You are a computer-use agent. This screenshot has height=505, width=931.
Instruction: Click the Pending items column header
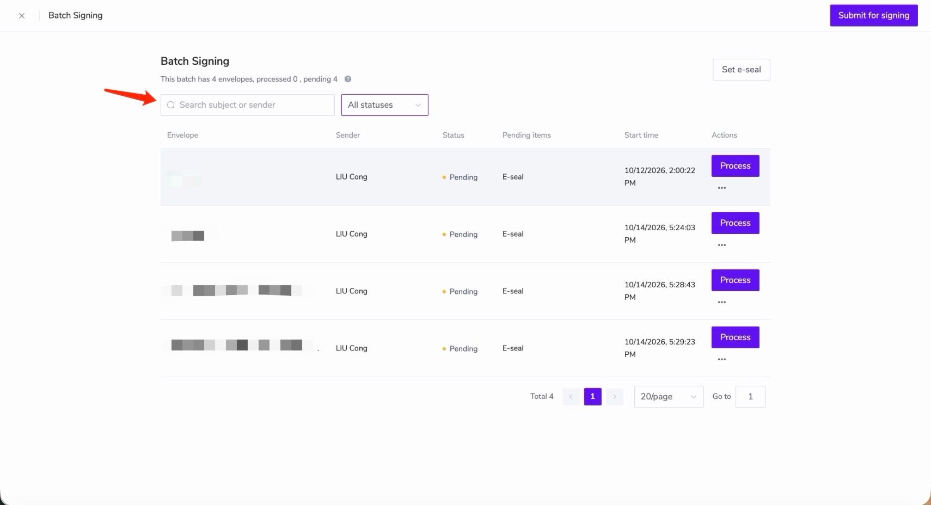[526, 135]
